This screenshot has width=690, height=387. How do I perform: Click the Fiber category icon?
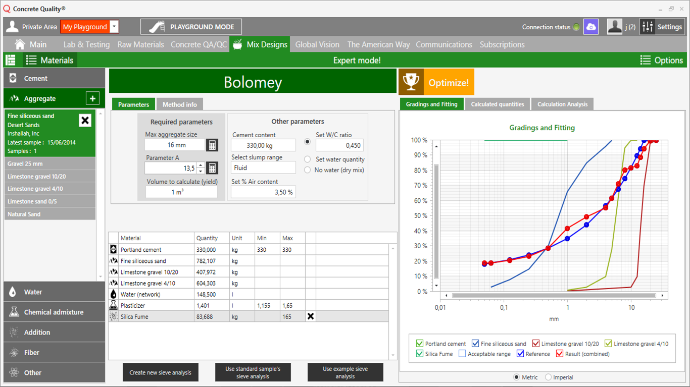[14, 353]
